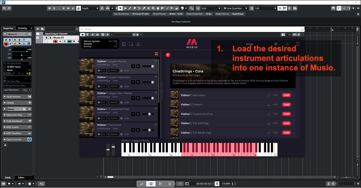Select the Play speaker tool
This screenshot has width=361, height=188.
(172, 8)
